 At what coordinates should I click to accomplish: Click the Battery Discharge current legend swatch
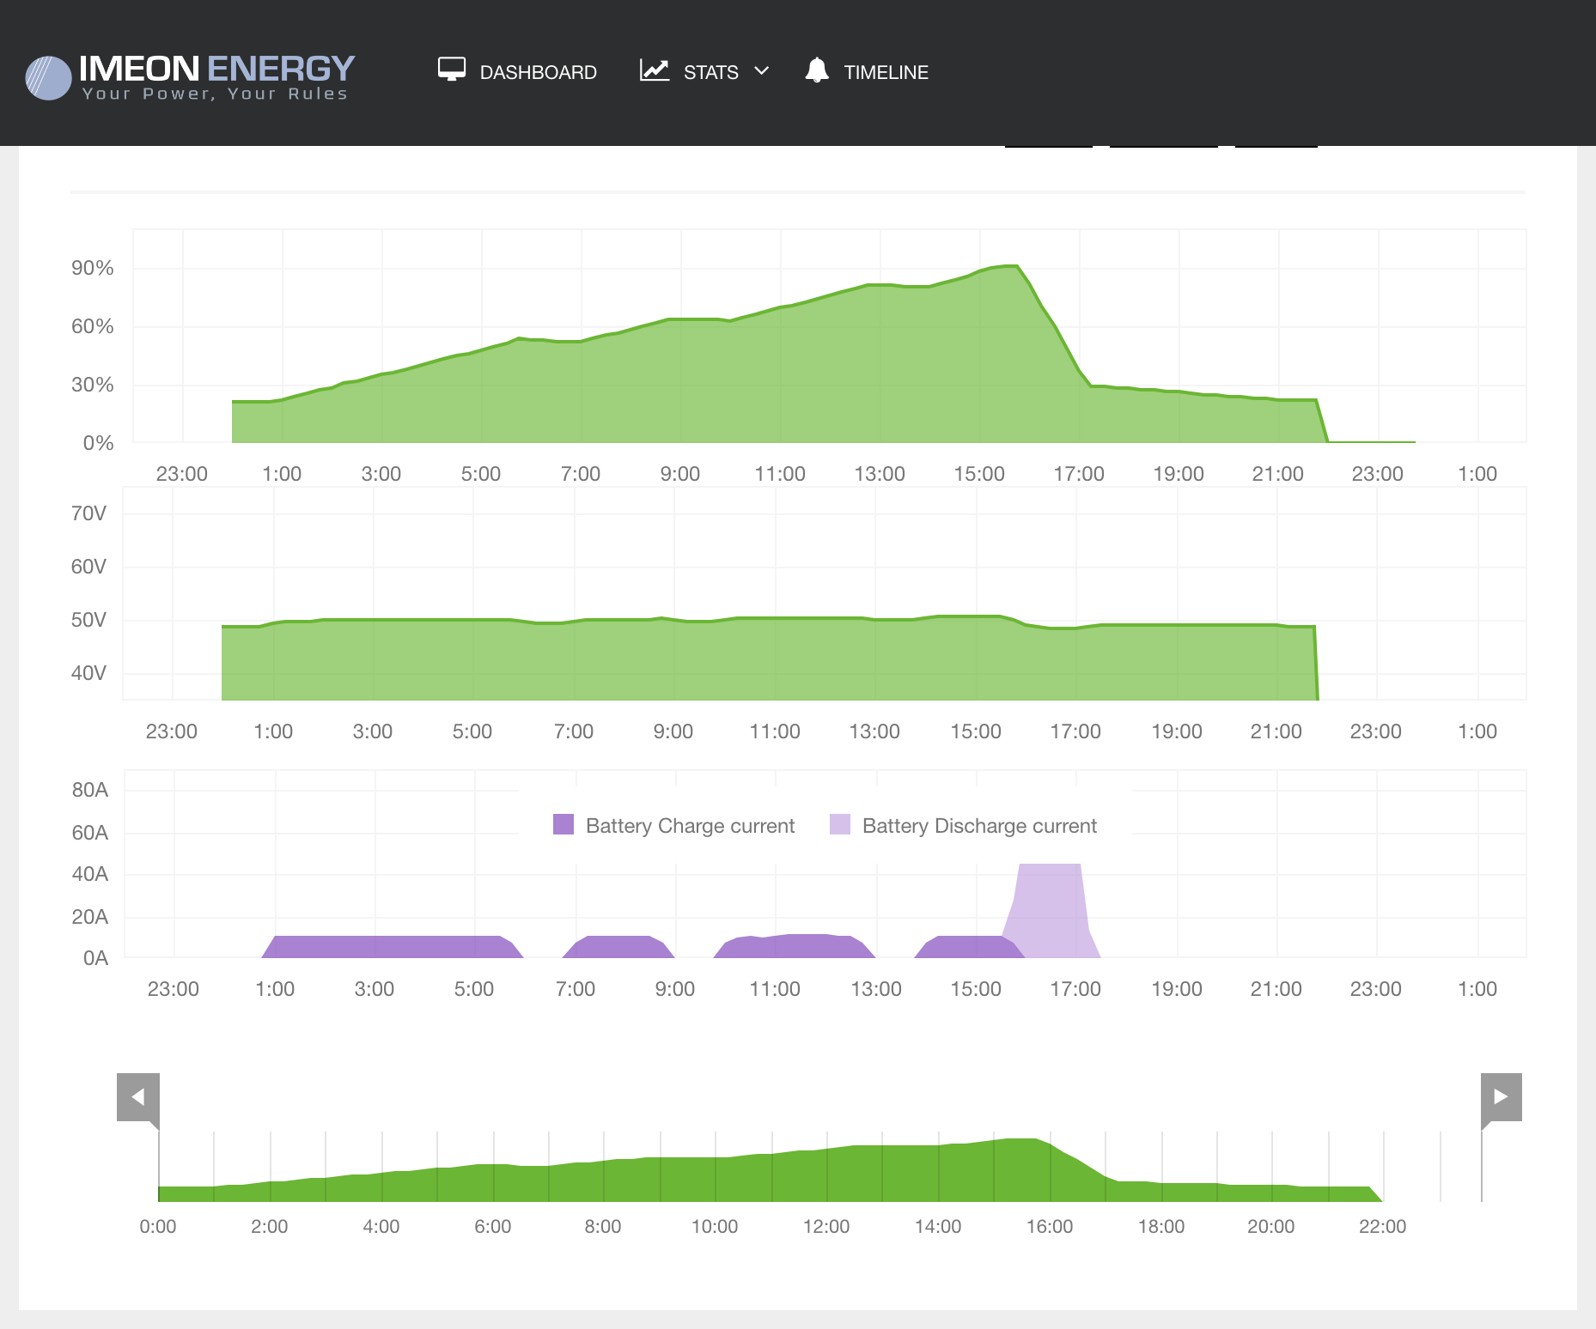pyautogui.click(x=839, y=825)
